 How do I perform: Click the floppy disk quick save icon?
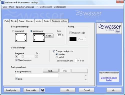pos(43,90)
